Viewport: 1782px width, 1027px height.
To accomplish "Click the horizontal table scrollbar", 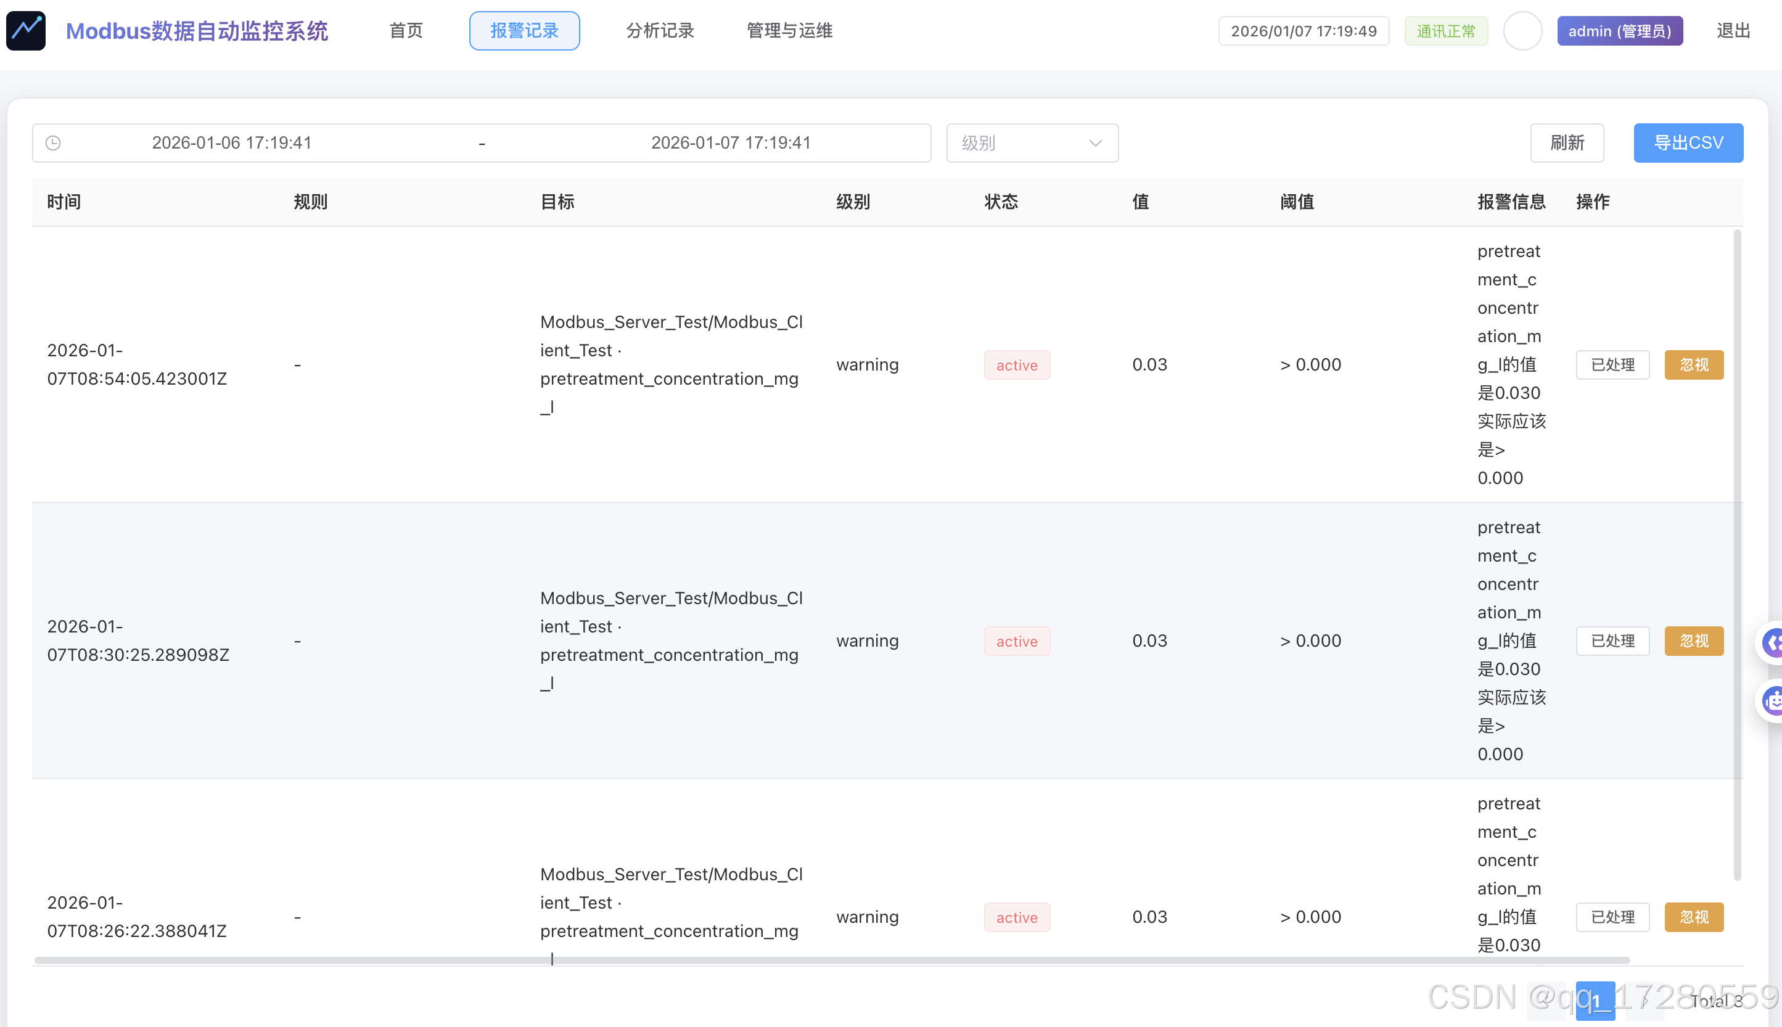I will [x=832, y=960].
